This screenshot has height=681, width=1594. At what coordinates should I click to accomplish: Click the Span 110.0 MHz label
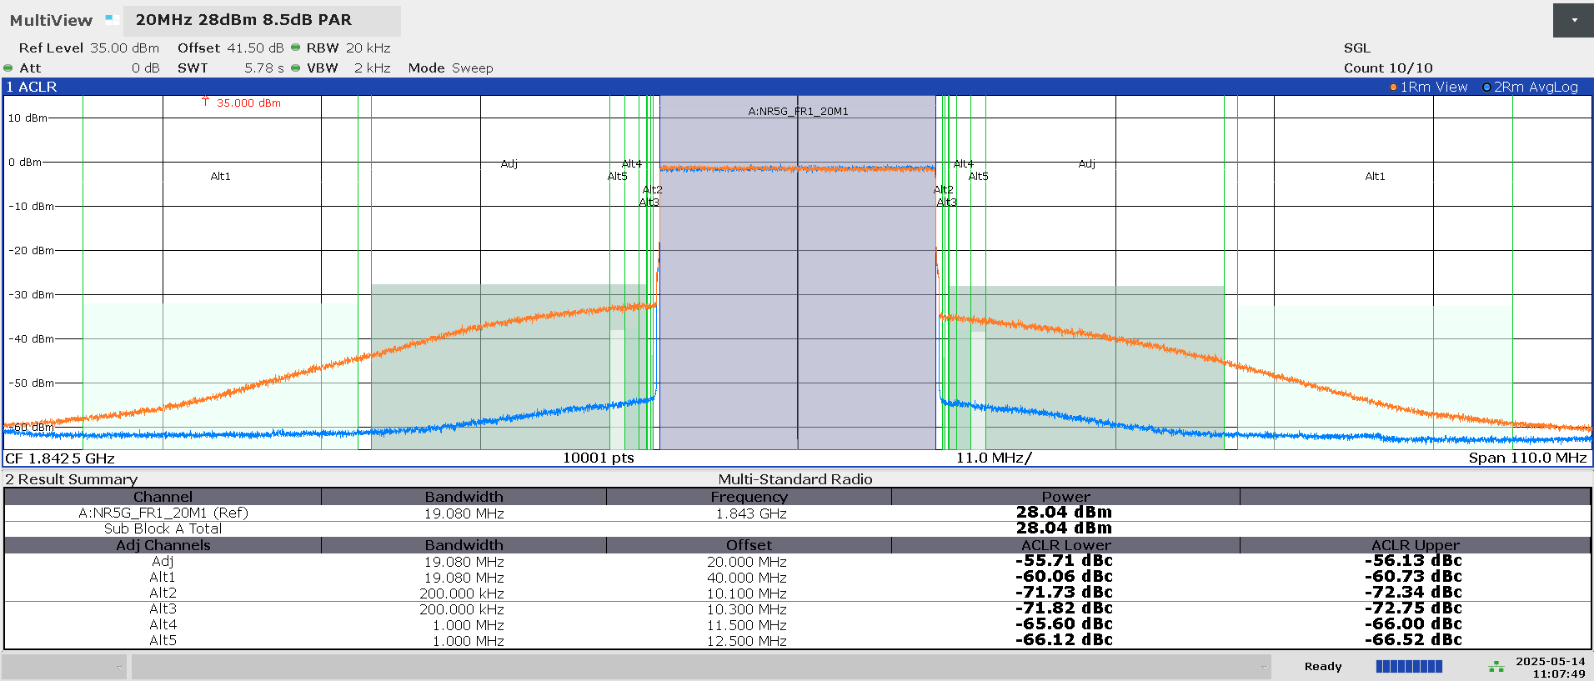[1527, 458]
